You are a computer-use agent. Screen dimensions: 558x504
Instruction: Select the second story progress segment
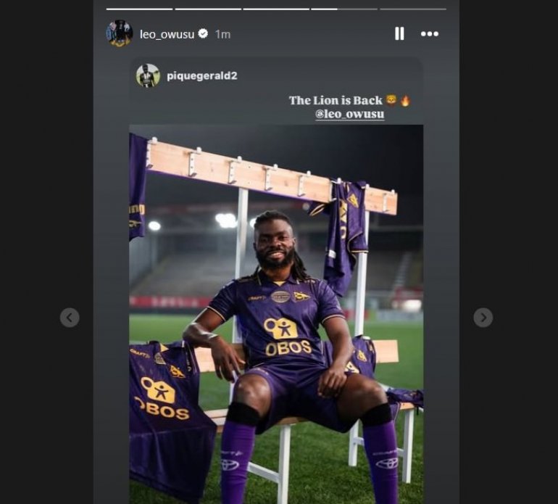pos(208,9)
